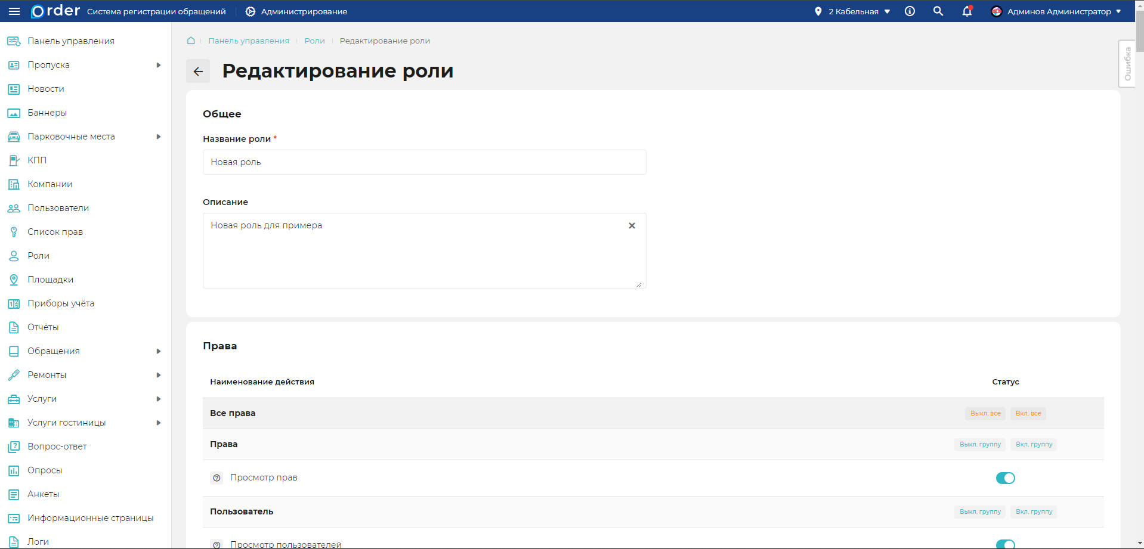
Task: Expand the Пропуска sidebar submenu
Action: pyautogui.click(x=159, y=65)
